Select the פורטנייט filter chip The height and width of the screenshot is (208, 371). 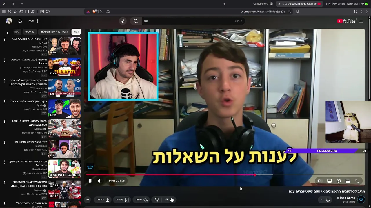click(x=30, y=32)
